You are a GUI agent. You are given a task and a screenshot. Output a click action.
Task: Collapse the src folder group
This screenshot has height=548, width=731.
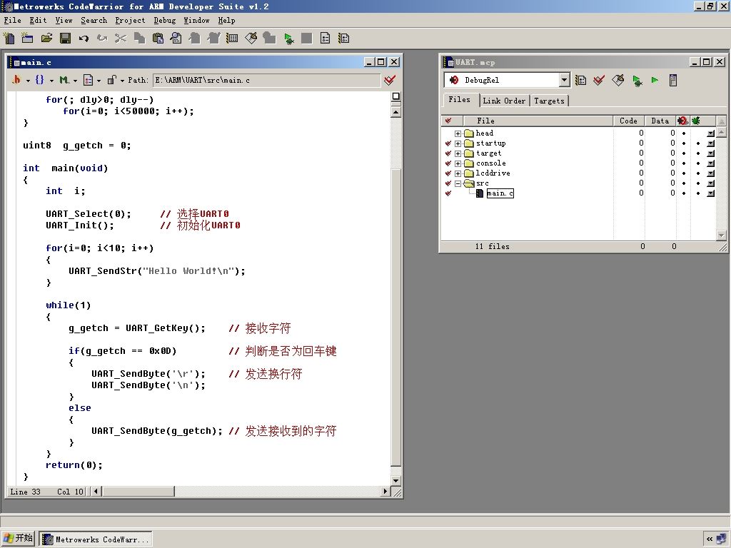tap(458, 183)
